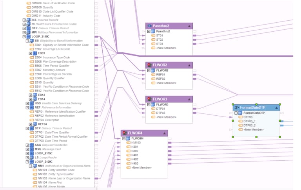Select the LOOP_2110C segment icon
The height and width of the screenshot is (190, 301).
tap(28, 36)
